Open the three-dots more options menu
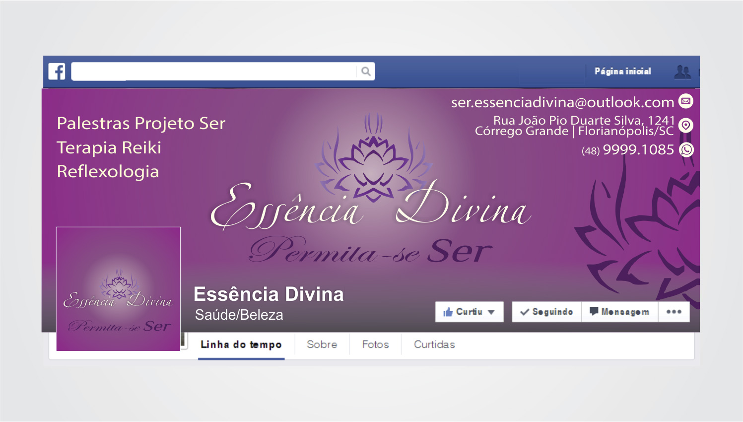Screen dimensions: 743x422 coord(674,312)
